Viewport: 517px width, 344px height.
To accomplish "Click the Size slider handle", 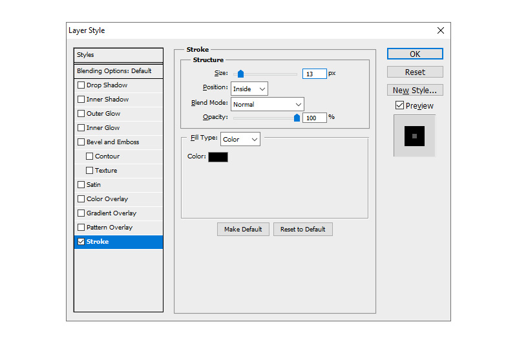I will point(240,74).
